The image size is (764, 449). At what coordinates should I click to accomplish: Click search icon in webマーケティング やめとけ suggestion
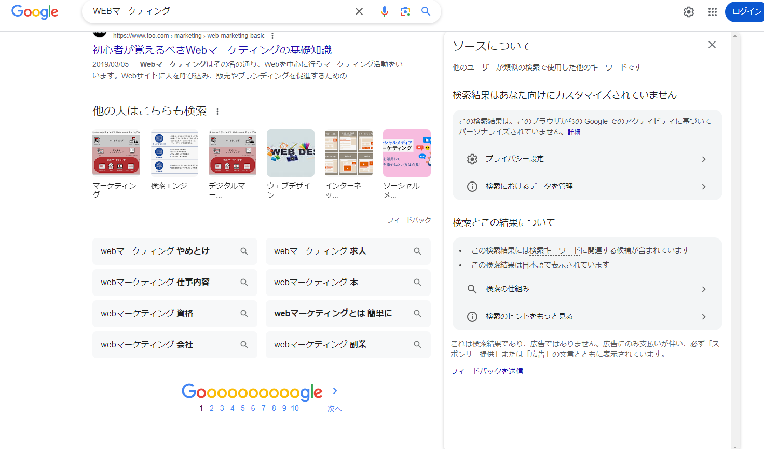[x=244, y=251]
